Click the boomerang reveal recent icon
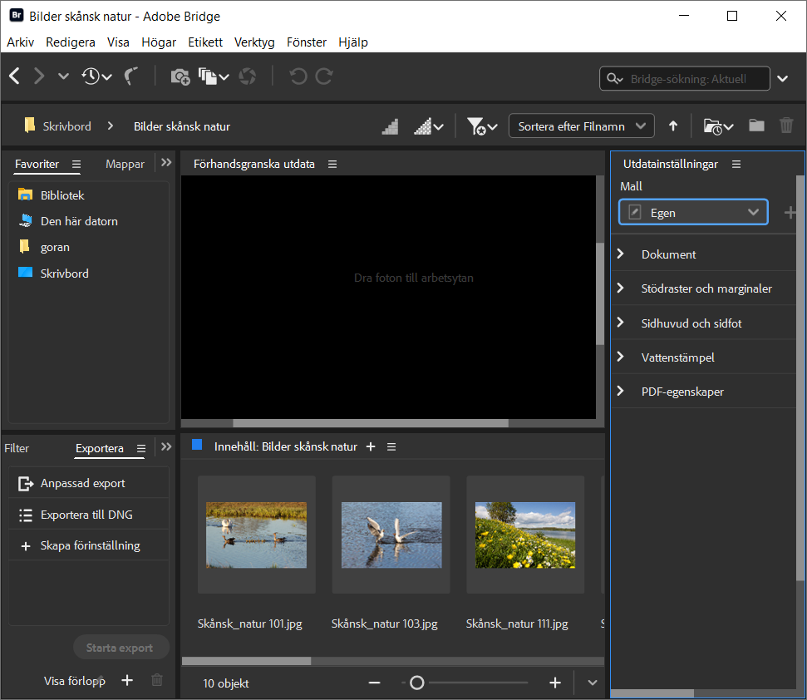Screen dimensions: 807x700 point(131,76)
